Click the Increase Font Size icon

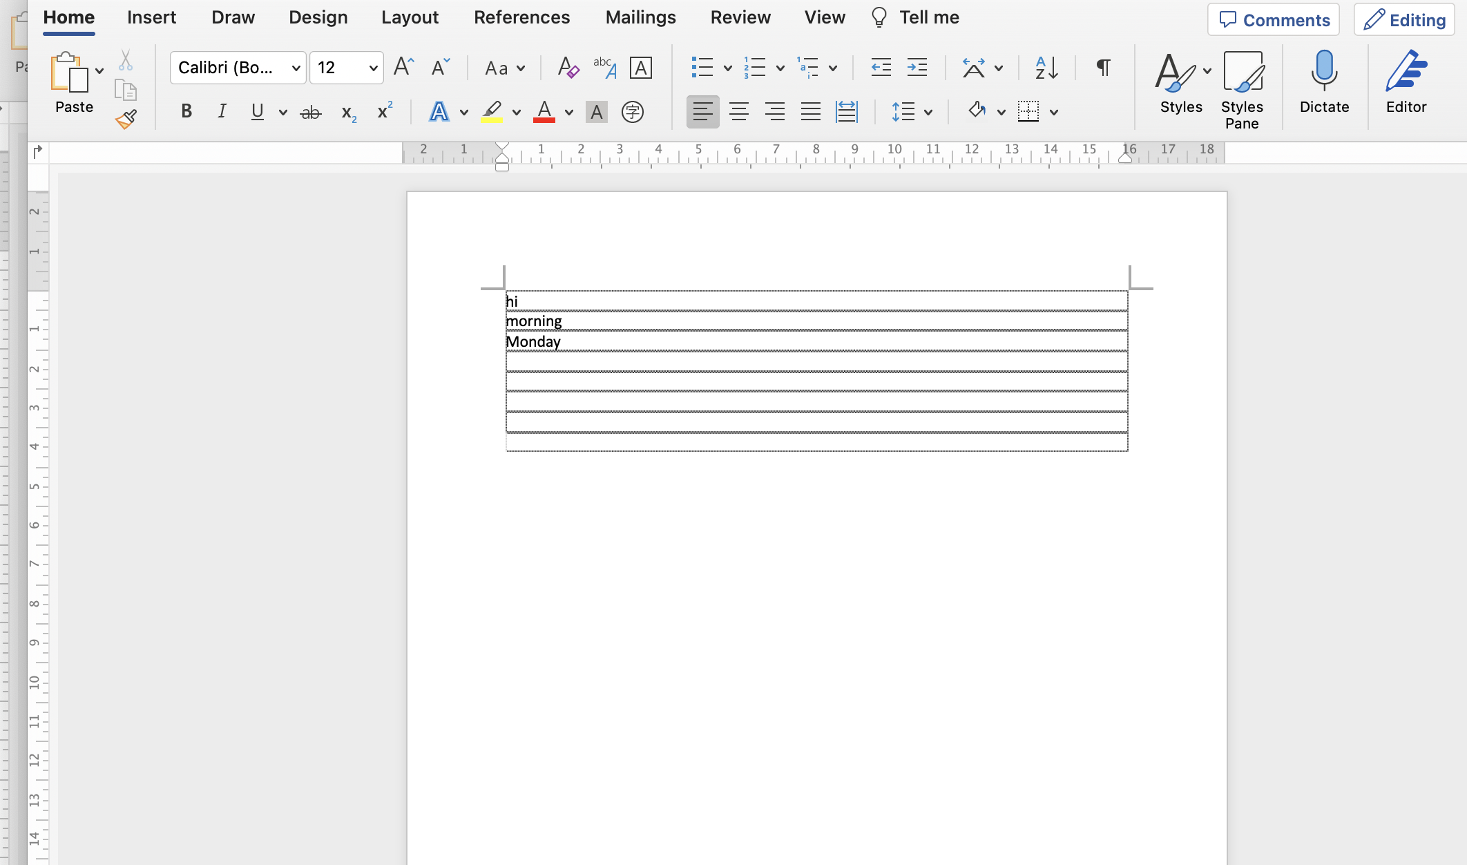point(403,67)
